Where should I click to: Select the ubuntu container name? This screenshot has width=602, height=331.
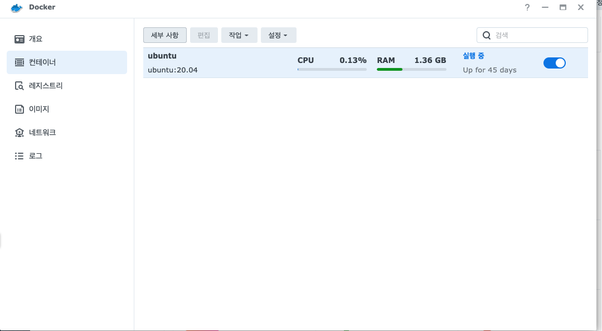click(x=162, y=56)
